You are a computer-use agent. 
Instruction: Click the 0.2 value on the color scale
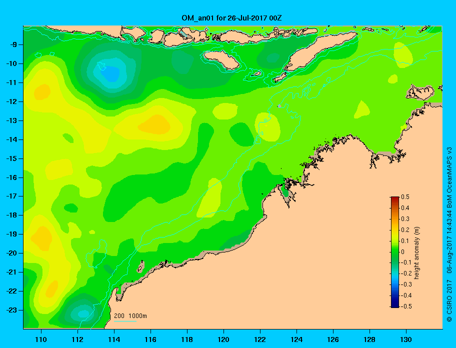(405, 230)
